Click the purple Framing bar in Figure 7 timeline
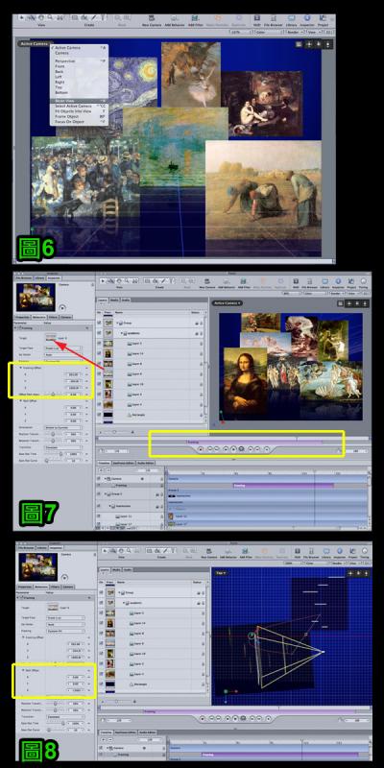The width and height of the screenshot is (384, 768). pyautogui.click(x=283, y=486)
